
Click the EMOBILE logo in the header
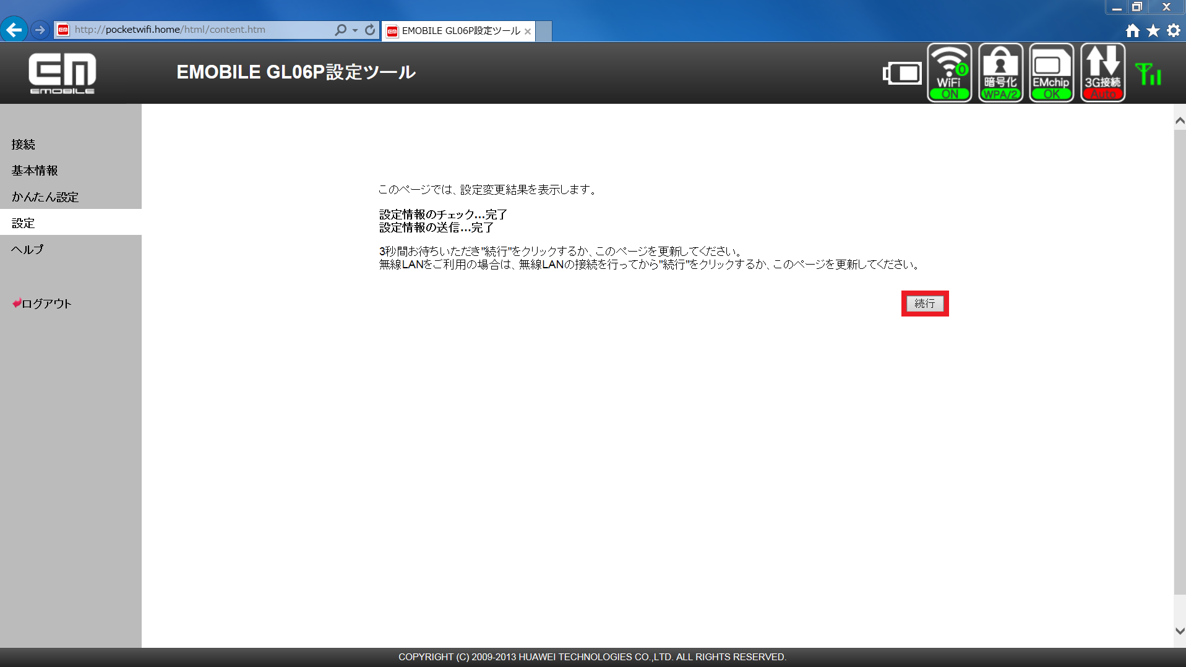click(x=62, y=72)
